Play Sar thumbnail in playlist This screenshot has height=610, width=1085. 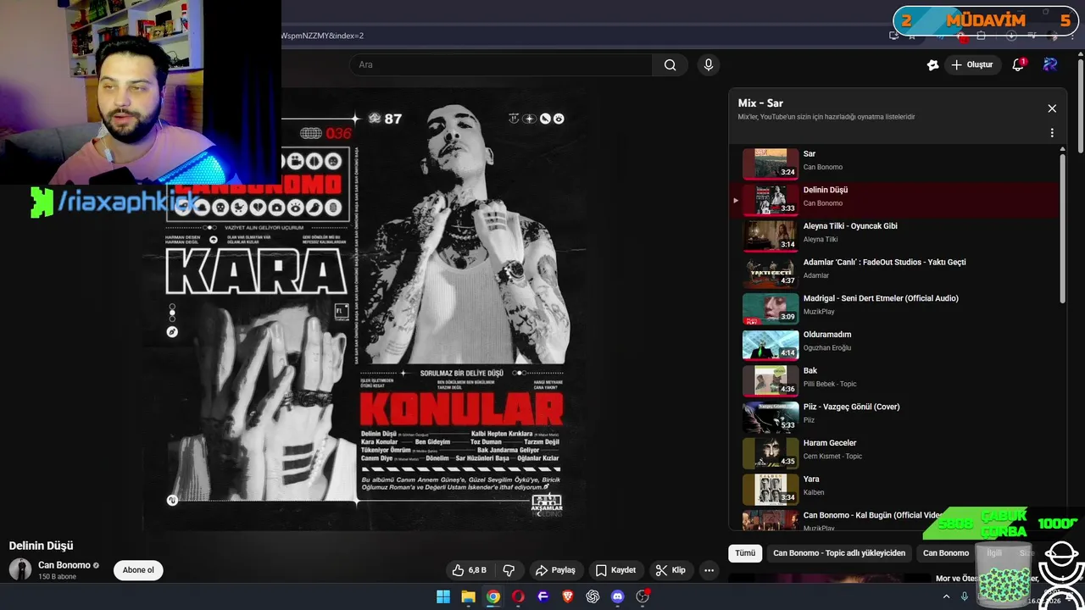tap(771, 164)
